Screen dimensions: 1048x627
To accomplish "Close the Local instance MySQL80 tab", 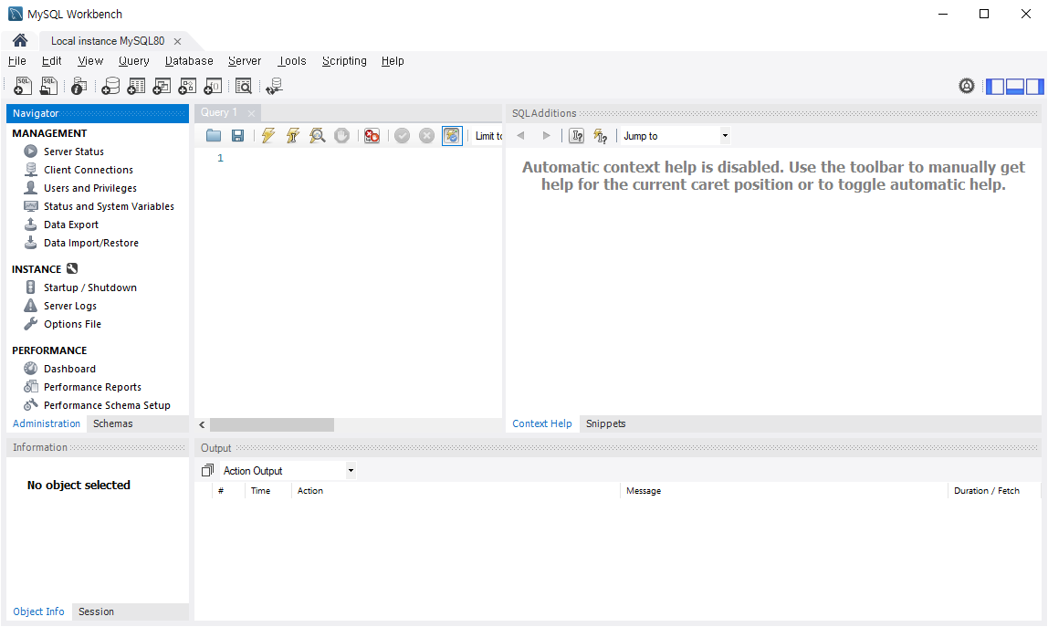I will click(177, 41).
